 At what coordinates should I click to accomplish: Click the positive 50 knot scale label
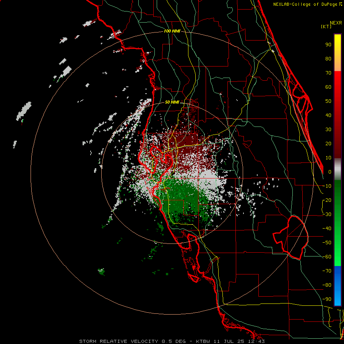328,101
